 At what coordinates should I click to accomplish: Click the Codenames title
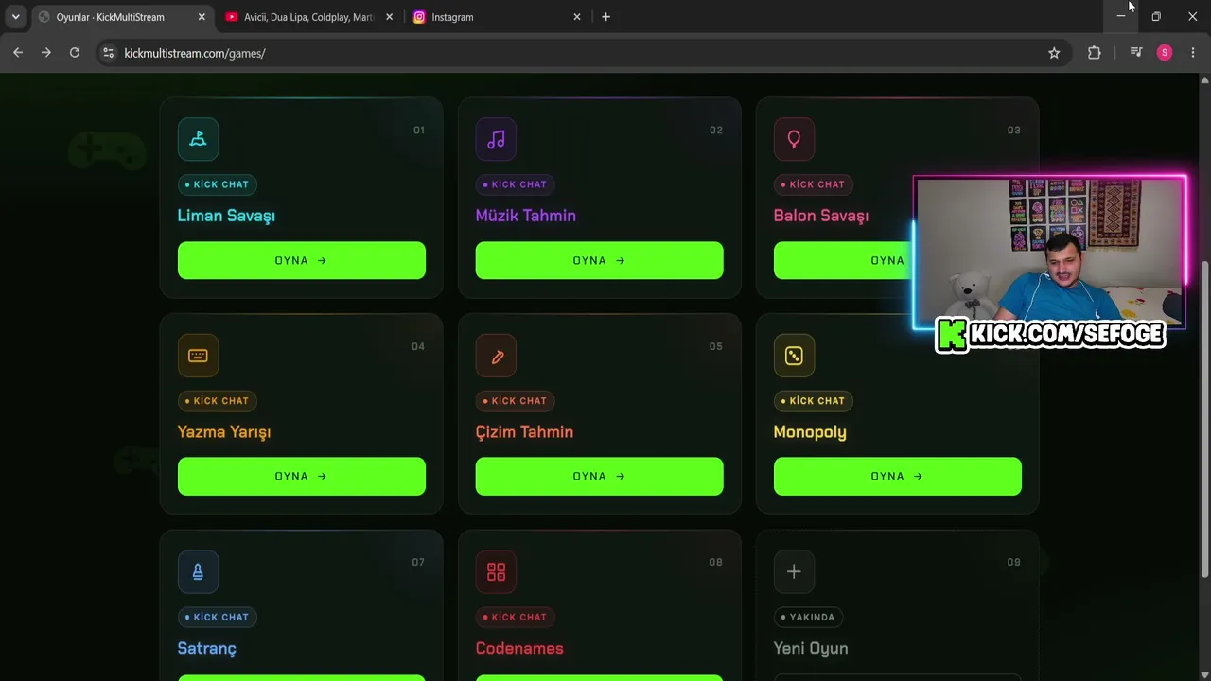tap(519, 648)
